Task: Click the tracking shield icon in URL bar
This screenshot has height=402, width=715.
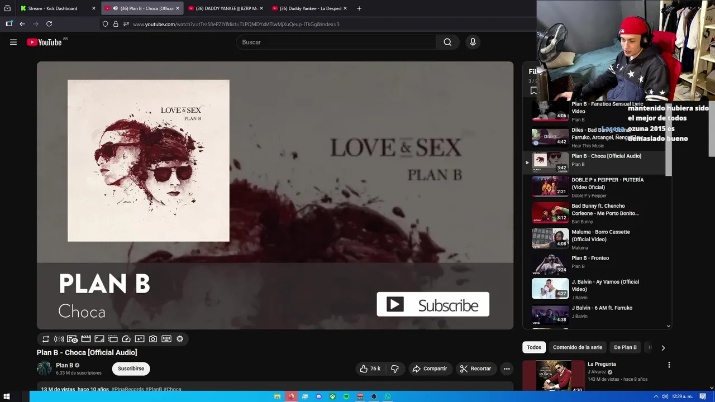Action: (x=105, y=24)
